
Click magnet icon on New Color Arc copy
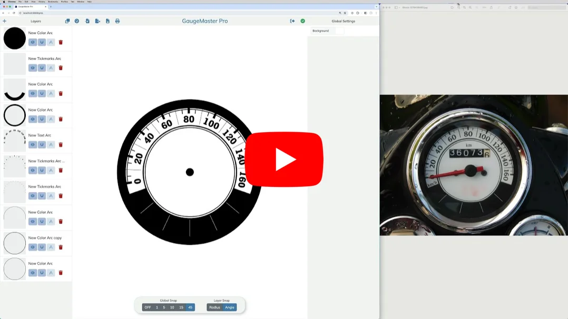[42, 247]
